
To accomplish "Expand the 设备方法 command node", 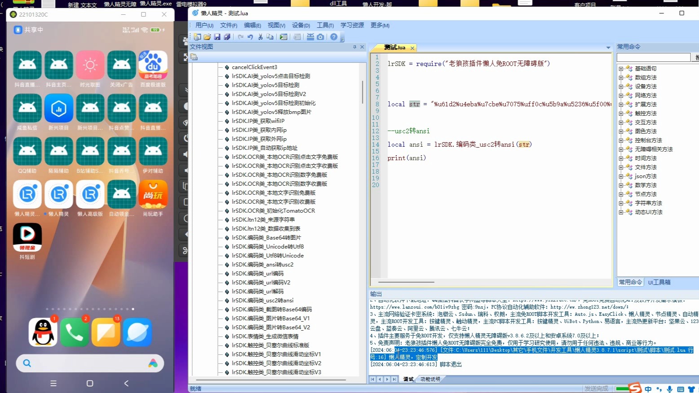I will coord(621,87).
